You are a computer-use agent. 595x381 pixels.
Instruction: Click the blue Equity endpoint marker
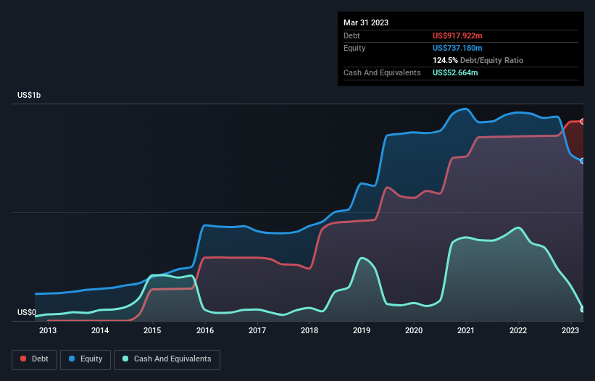[x=583, y=161]
